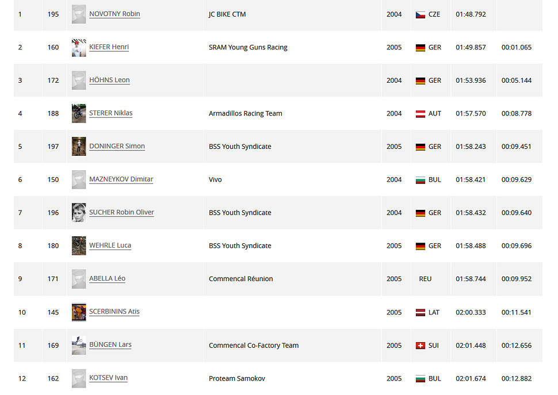Image resolution: width=558 pixels, height=395 pixels.
Task: Open NOVOTNY Robin's rider profile link
Action: coord(114,14)
